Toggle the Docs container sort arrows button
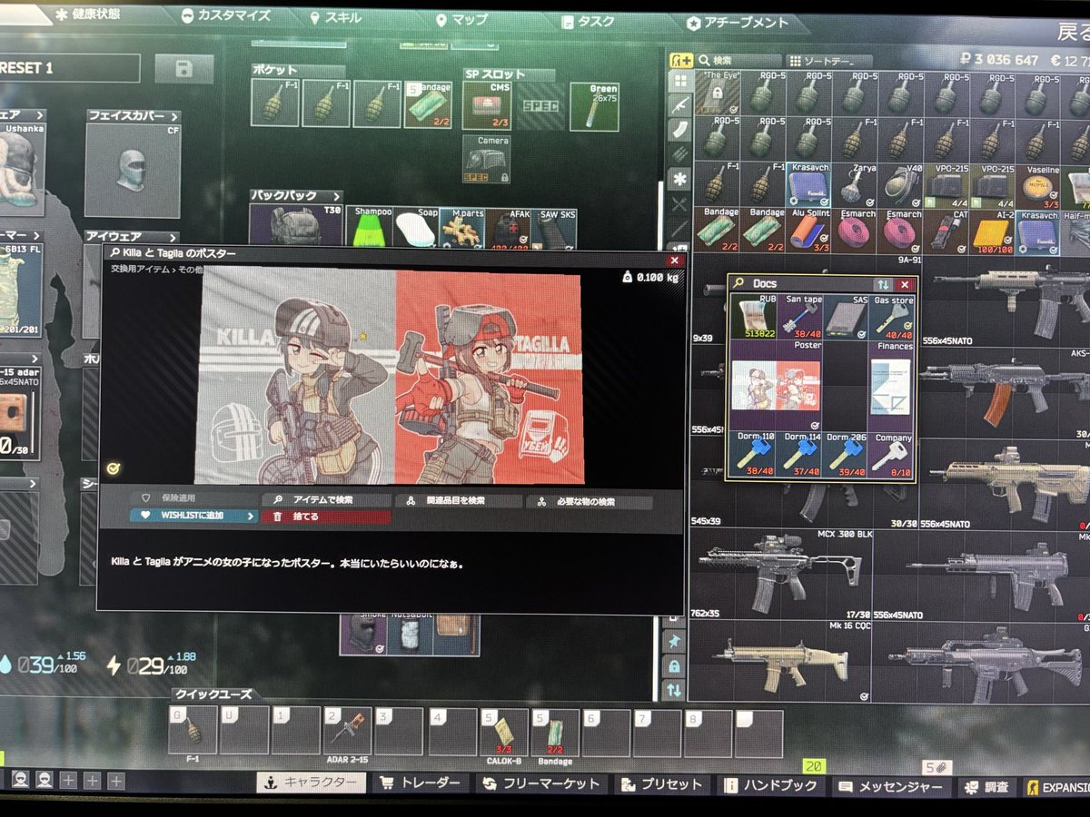Screen dimensions: 1090x817 (x=883, y=284)
